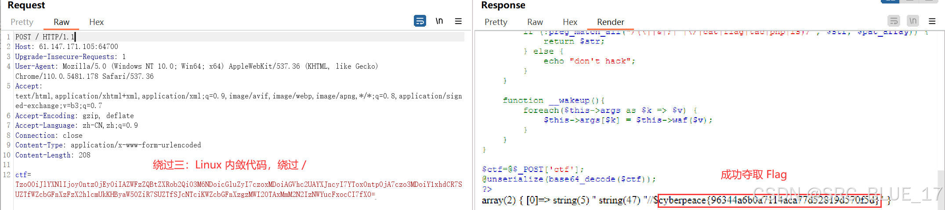Viewport: 945px width, 210px height.
Task: Click '$this->args[$k] = $this->waf($v);' line
Action: coord(628,120)
